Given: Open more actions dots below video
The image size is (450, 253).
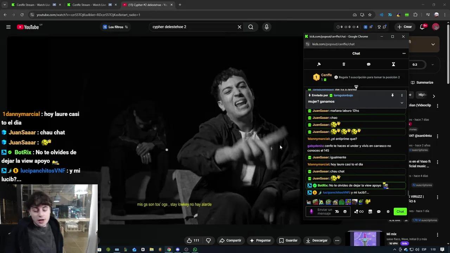Looking at the screenshot, I should [x=337, y=240].
